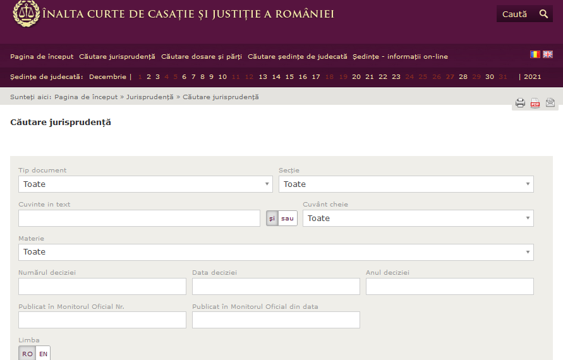Click Decembrie month link
This screenshot has height=360, width=563.
click(x=107, y=77)
